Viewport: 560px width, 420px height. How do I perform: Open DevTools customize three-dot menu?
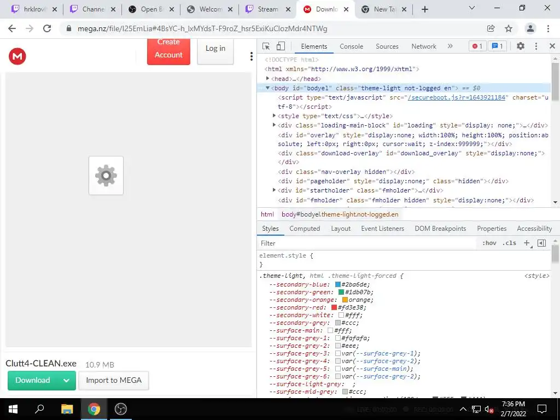coord(536,46)
